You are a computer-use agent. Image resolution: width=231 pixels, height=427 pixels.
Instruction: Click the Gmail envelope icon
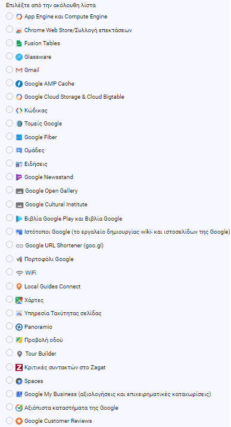click(19, 70)
